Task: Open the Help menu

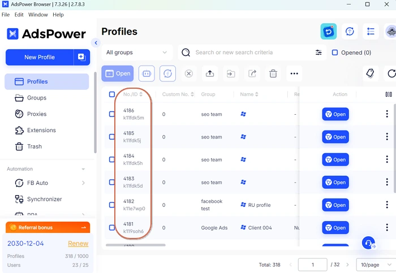Action: click(x=58, y=15)
